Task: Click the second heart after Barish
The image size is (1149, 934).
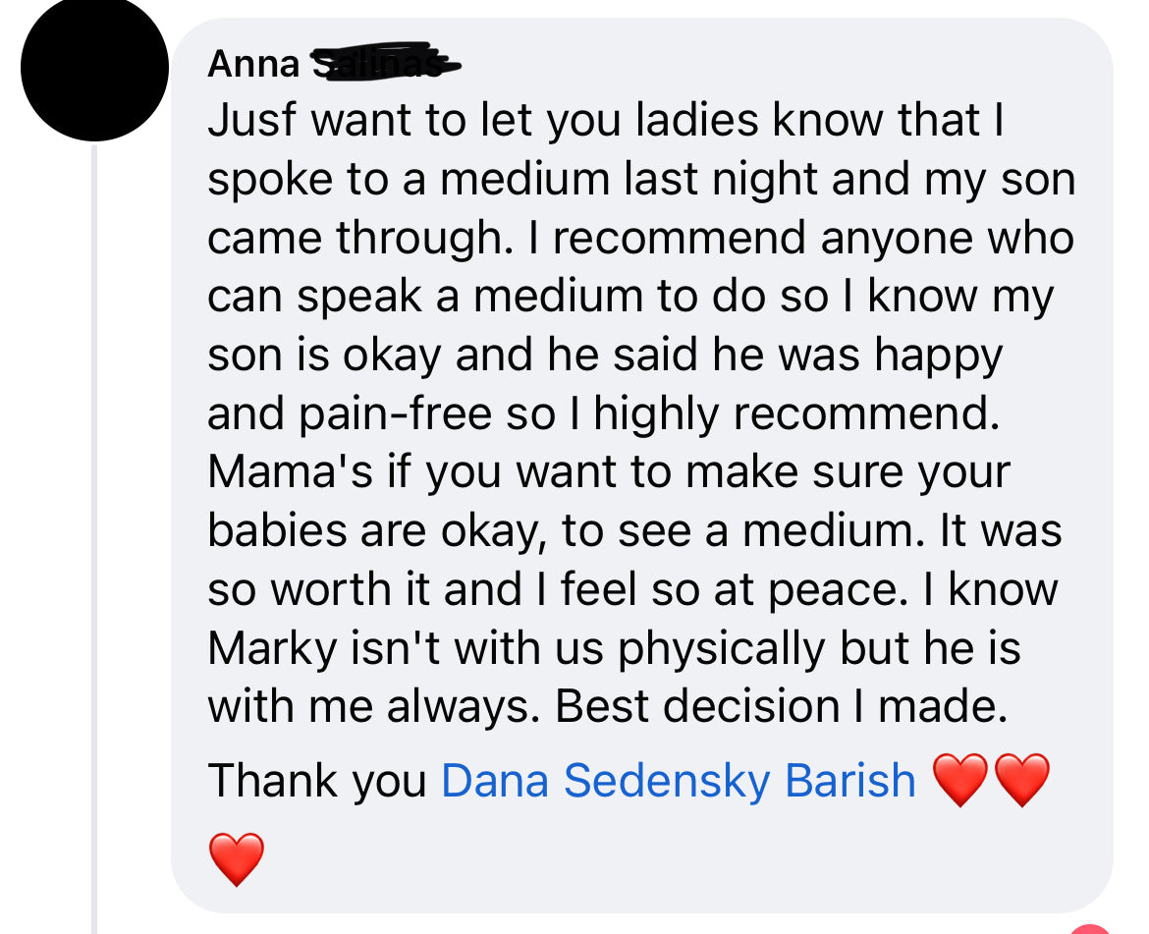Action: [1022, 781]
